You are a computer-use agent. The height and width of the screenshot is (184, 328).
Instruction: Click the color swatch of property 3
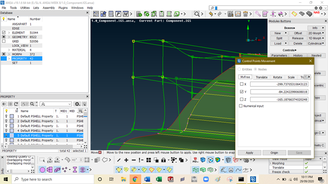click(x=12, y=126)
